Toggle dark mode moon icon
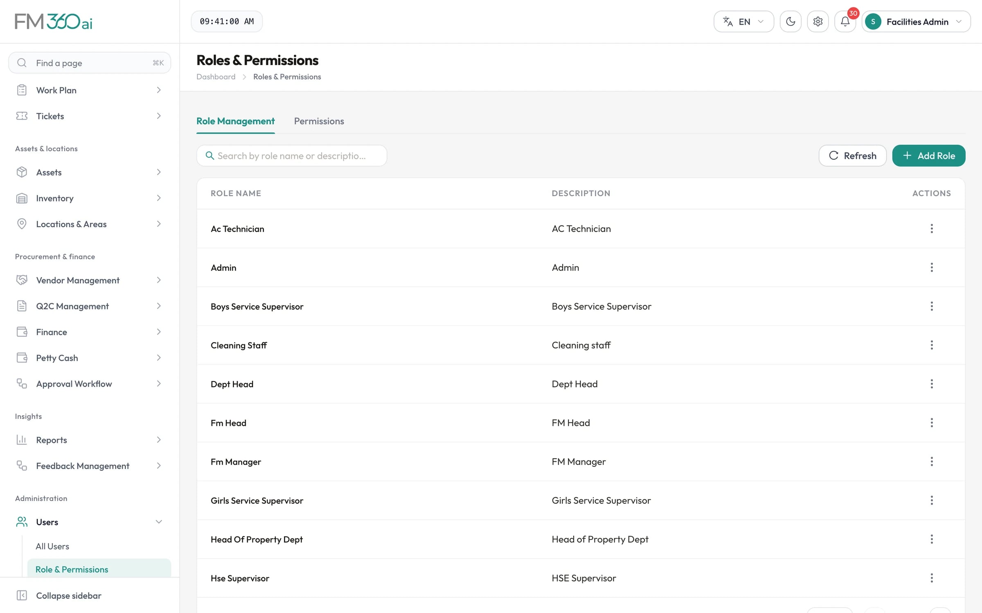982x613 pixels. (790, 21)
